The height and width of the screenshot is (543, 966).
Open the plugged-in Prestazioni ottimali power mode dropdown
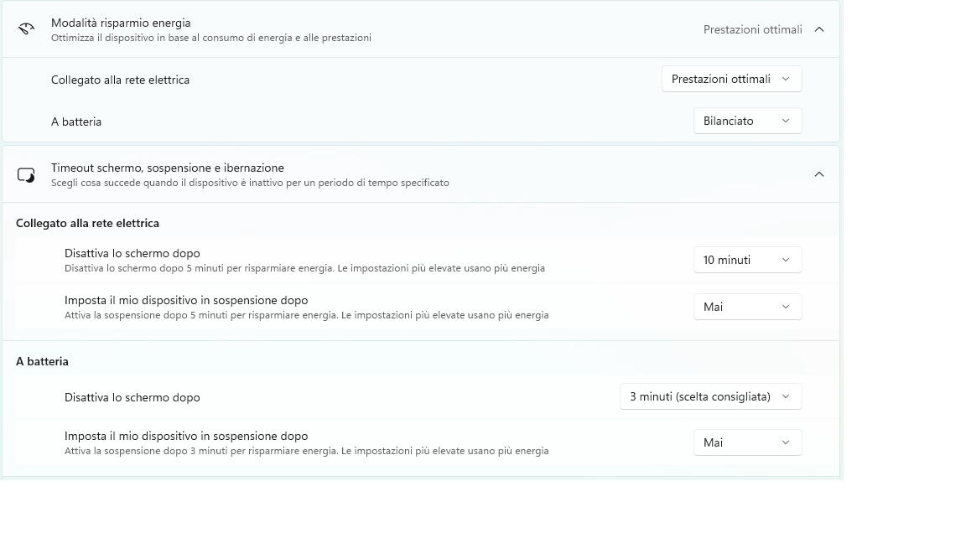[x=731, y=79]
